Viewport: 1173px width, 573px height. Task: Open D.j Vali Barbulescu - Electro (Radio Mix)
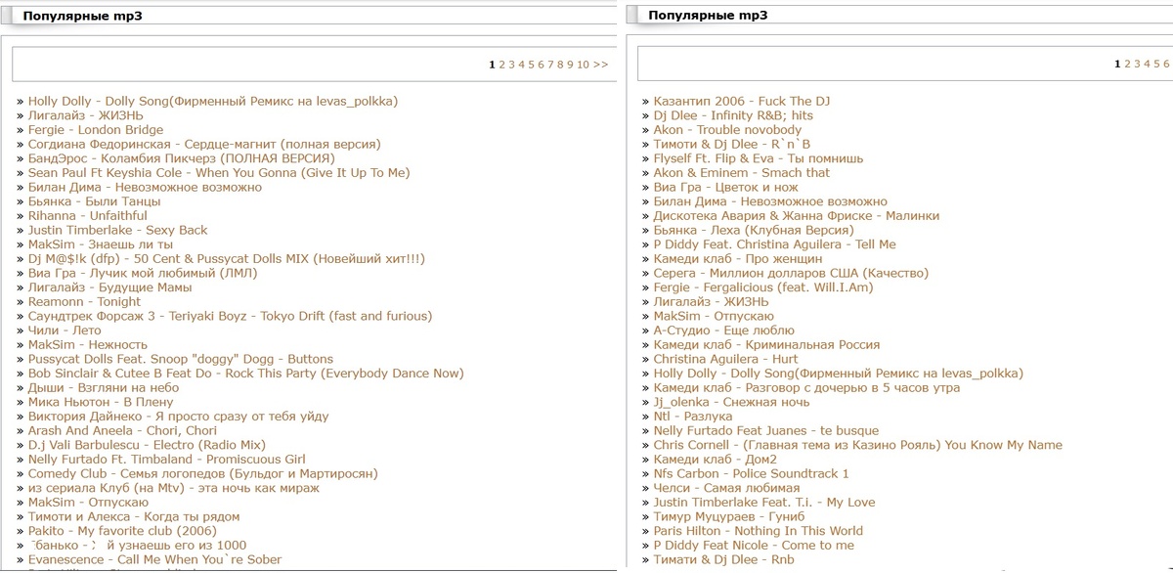pos(147,445)
